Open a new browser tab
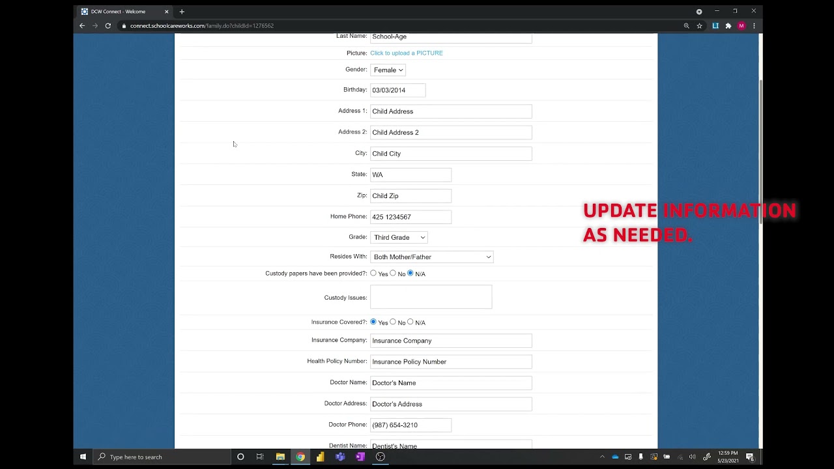The width and height of the screenshot is (834, 469). coord(182,12)
